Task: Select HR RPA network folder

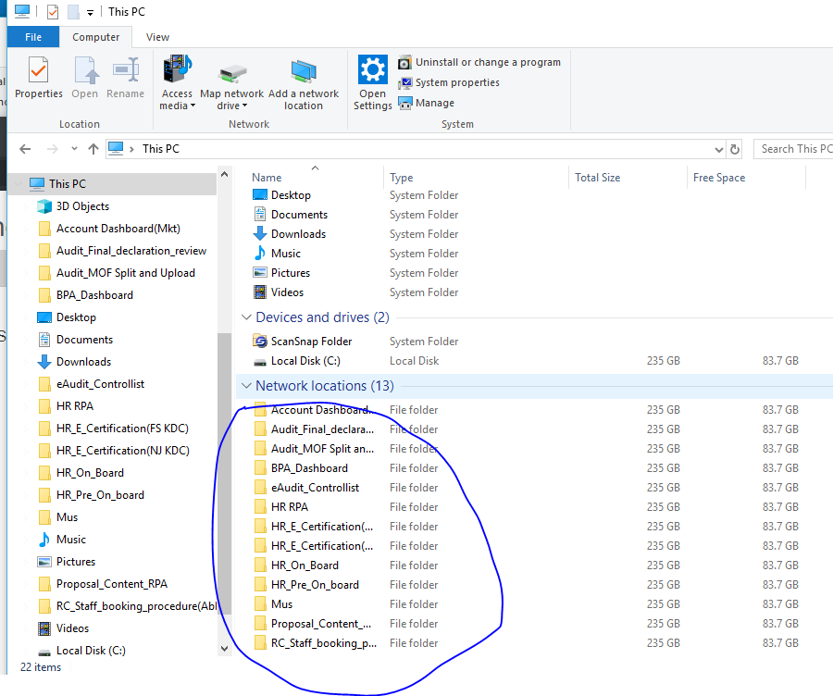Action: pyautogui.click(x=289, y=507)
